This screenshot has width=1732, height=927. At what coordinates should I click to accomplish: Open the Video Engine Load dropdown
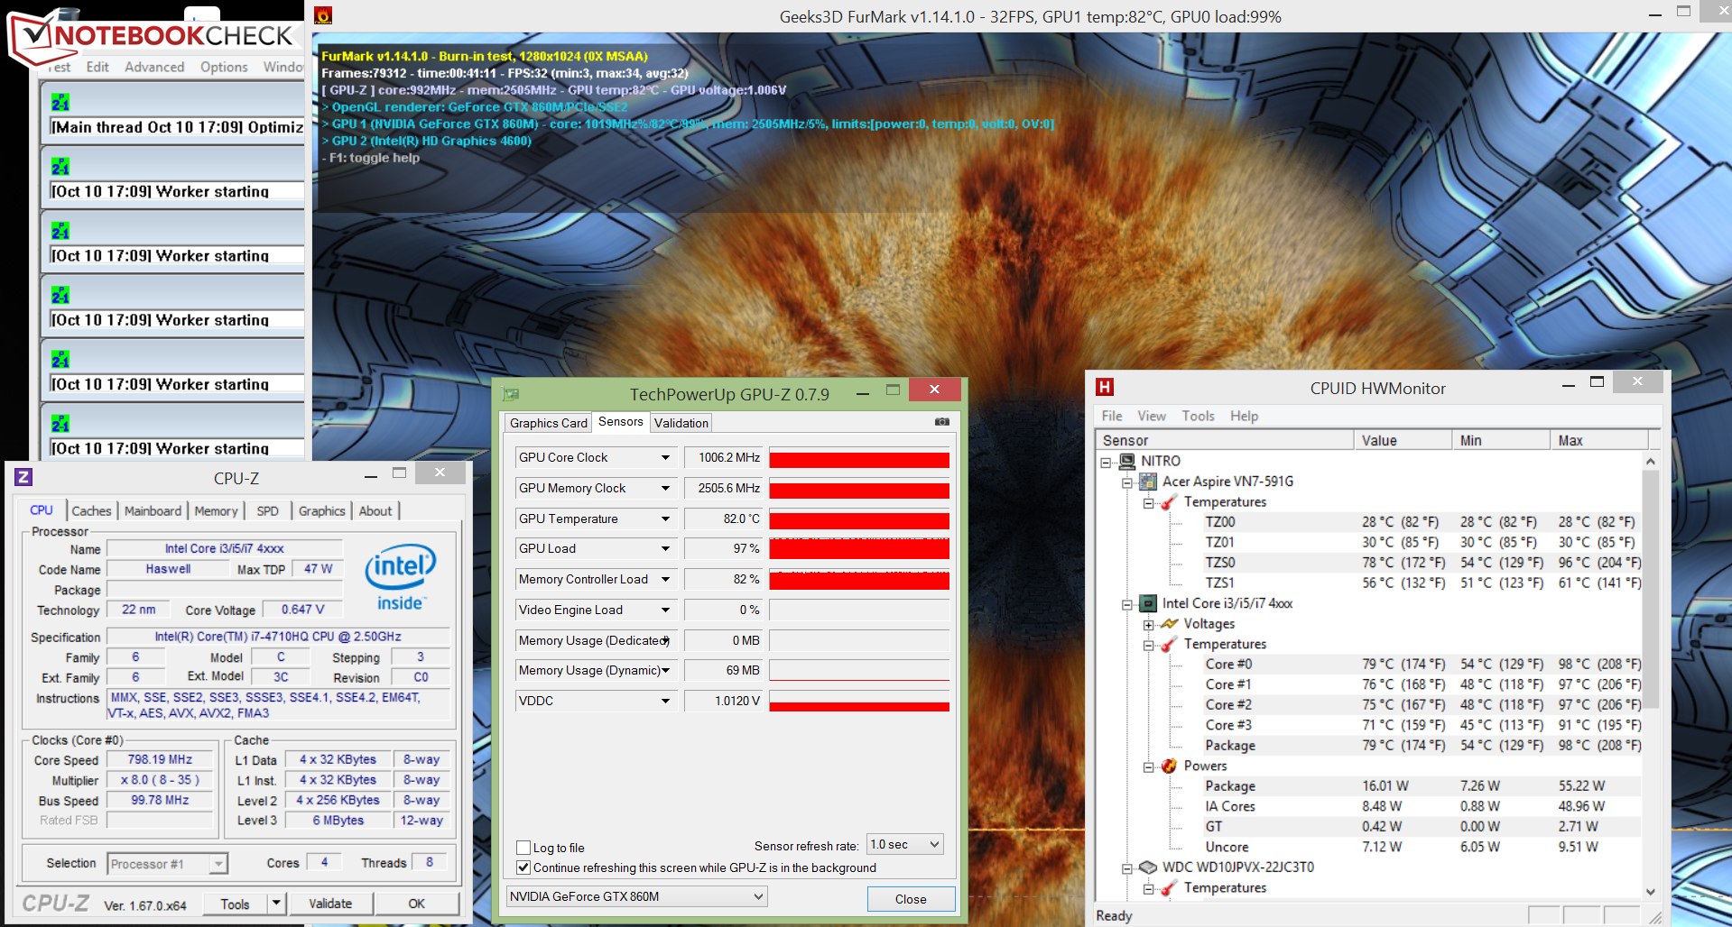click(x=665, y=610)
